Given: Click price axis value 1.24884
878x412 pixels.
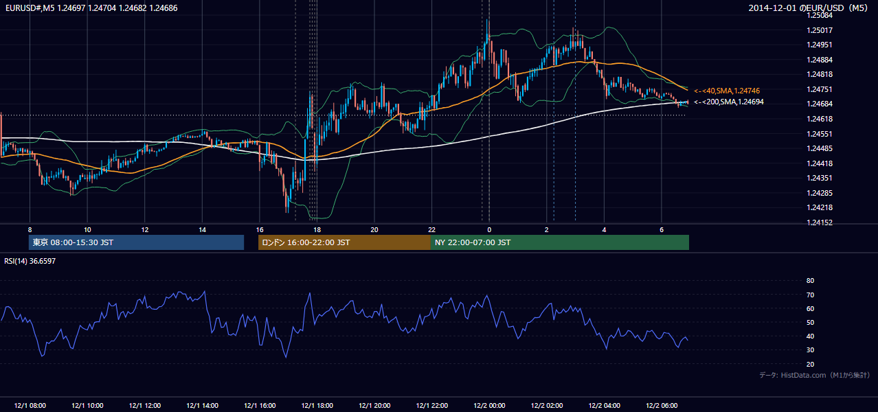Looking at the screenshot, I should [819, 60].
